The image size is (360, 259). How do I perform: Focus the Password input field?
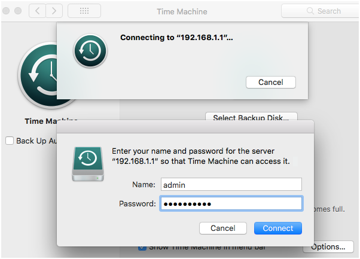pos(230,204)
